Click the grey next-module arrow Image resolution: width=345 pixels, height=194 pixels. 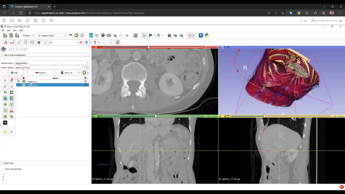(x=82, y=35)
